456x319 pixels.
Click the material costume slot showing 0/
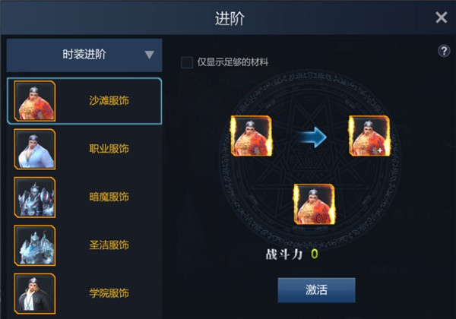(x=314, y=204)
